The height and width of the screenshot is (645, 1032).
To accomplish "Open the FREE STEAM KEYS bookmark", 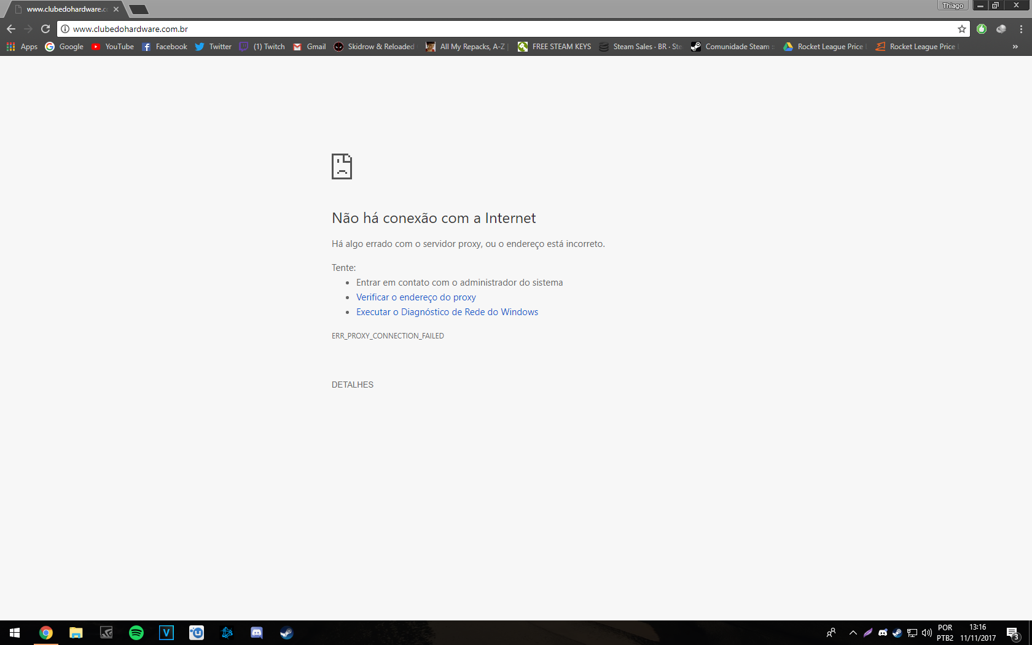I will (x=554, y=47).
